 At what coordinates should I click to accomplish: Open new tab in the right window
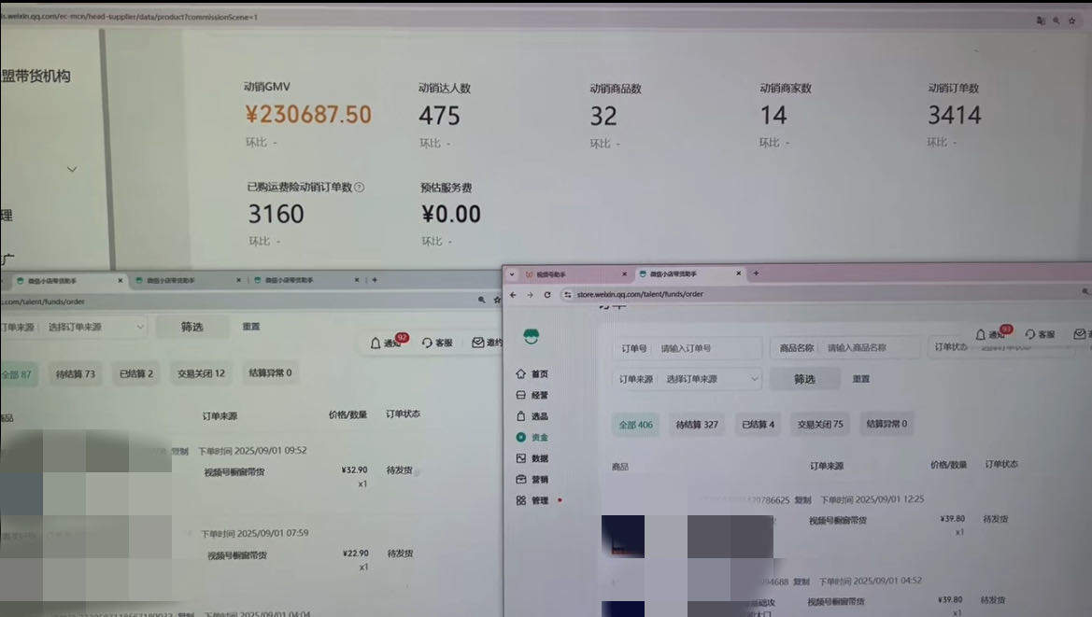[756, 273]
